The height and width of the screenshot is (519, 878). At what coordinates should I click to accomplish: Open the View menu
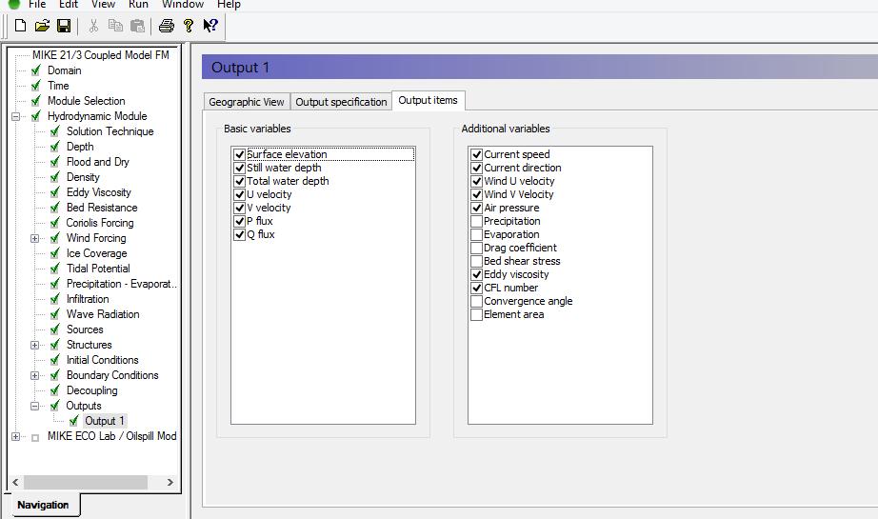[103, 4]
